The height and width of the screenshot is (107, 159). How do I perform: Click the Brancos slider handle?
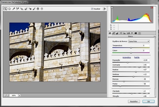[x=124, y=81]
